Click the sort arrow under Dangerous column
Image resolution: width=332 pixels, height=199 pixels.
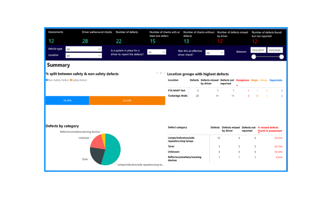click(237, 85)
